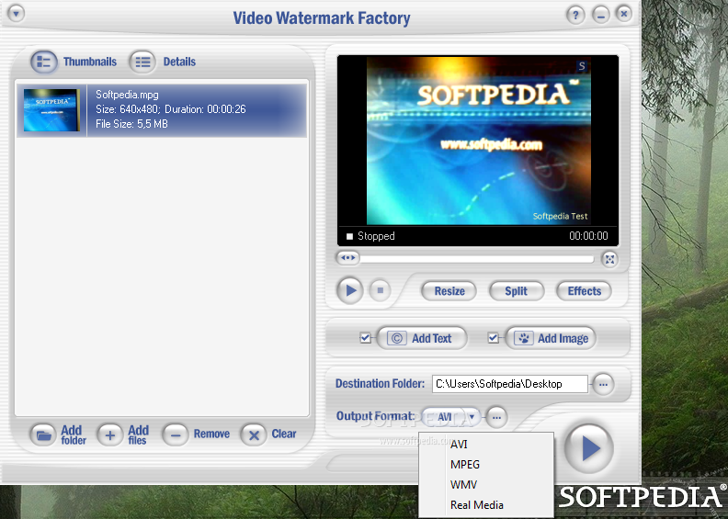
Task: Choose WMV from the format list
Action: [486, 485]
